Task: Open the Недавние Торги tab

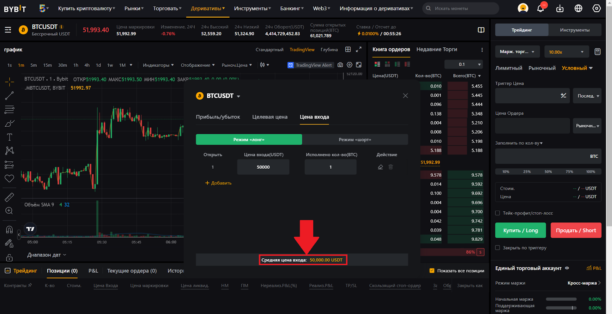Action: point(436,49)
